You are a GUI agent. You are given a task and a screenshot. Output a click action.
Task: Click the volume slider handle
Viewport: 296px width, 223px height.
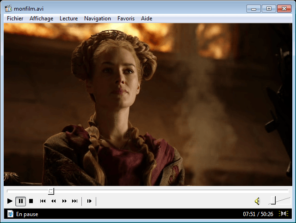pyautogui.click(x=273, y=200)
